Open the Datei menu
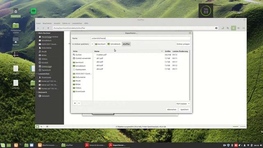263x148 pixels. [x=38, y=23]
